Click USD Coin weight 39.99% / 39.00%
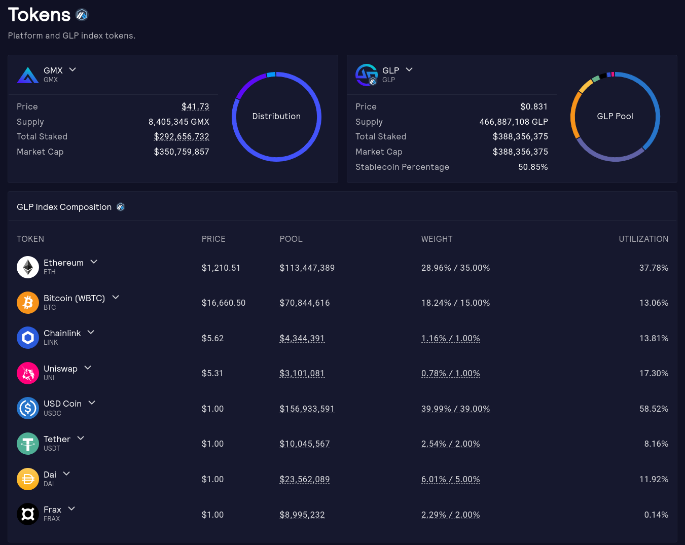The image size is (685, 545). [x=456, y=409]
